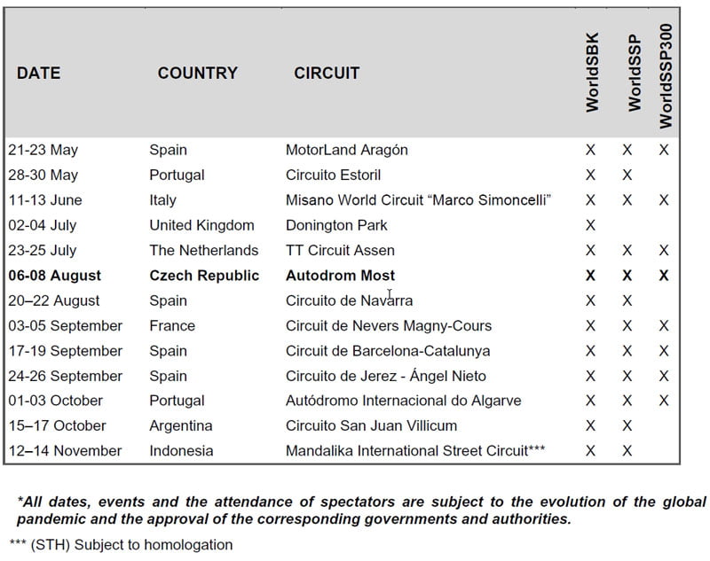The height and width of the screenshot is (561, 710).
Task: Click the rotated WorldSBK column header
Action: (592, 73)
